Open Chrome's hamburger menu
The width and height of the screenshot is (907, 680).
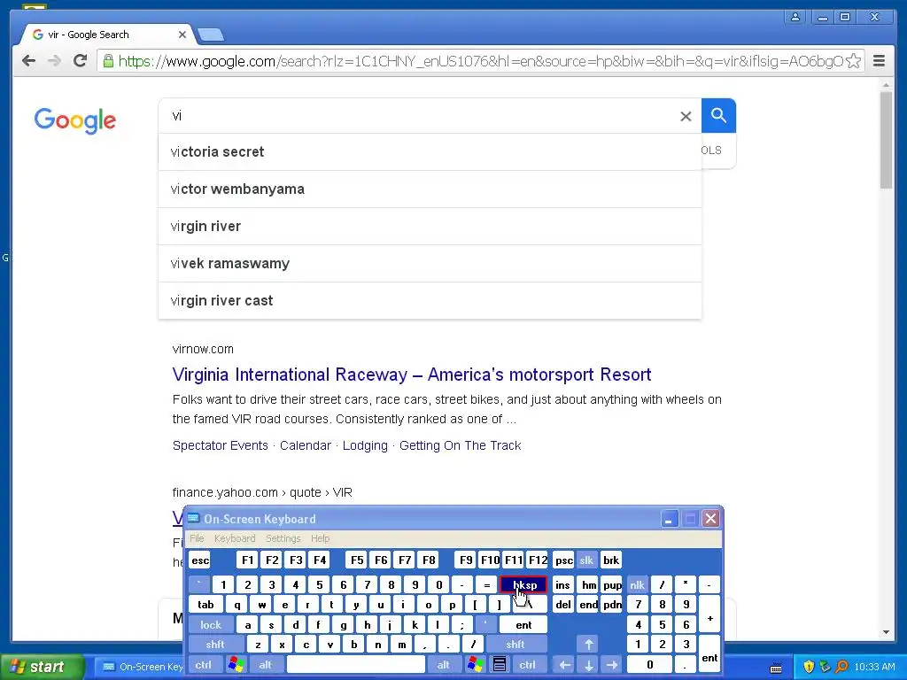tap(879, 61)
